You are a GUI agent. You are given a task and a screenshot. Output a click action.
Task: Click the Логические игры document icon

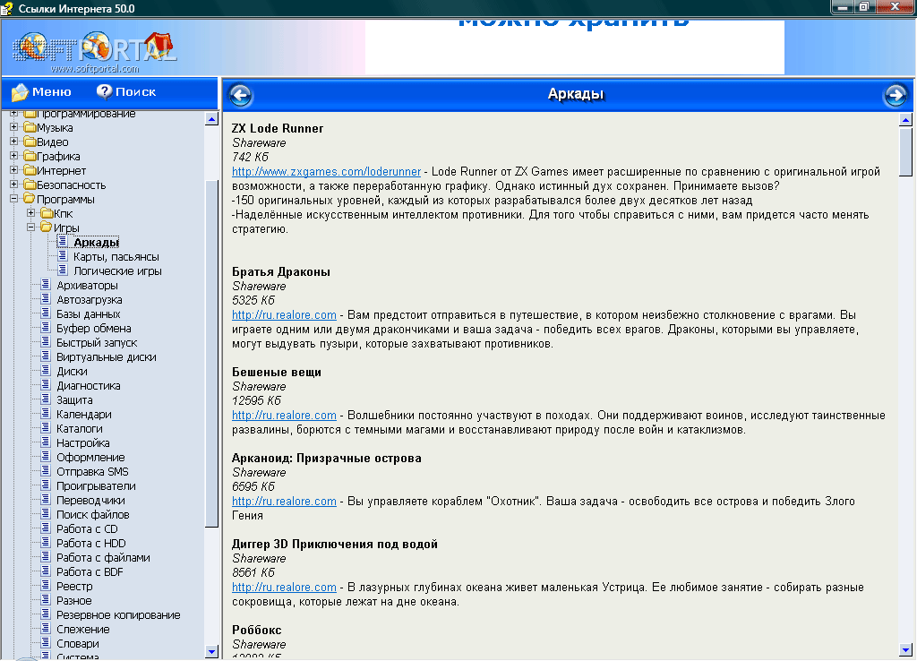coord(63,270)
